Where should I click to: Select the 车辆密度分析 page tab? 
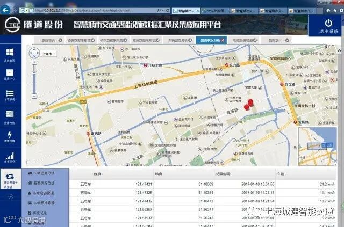click(177, 40)
